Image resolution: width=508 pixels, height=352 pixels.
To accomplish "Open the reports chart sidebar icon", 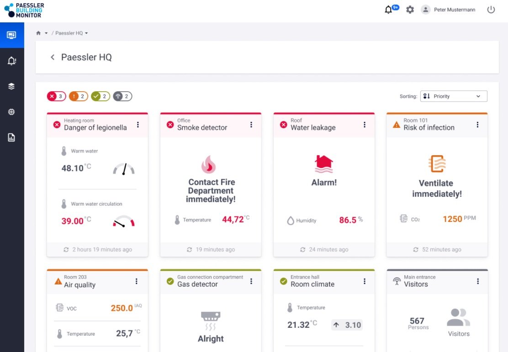I will (12, 137).
